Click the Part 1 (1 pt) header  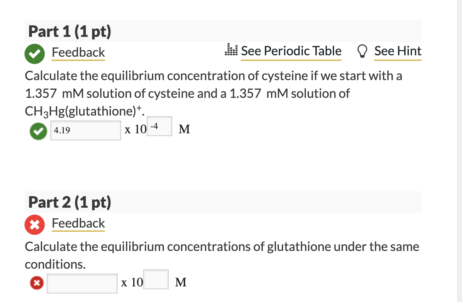click(x=70, y=31)
